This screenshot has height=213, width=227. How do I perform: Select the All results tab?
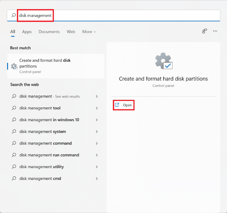pyautogui.click(x=12, y=32)
